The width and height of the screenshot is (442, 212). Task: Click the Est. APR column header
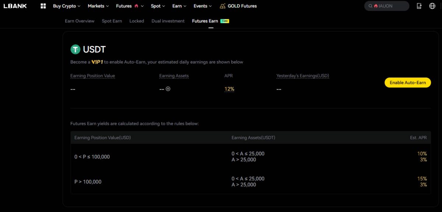(418, 137)
